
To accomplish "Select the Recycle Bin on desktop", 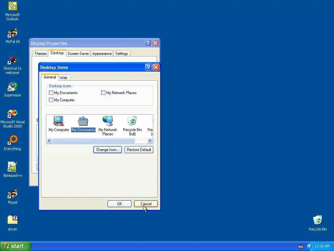I will coord(318,223).
